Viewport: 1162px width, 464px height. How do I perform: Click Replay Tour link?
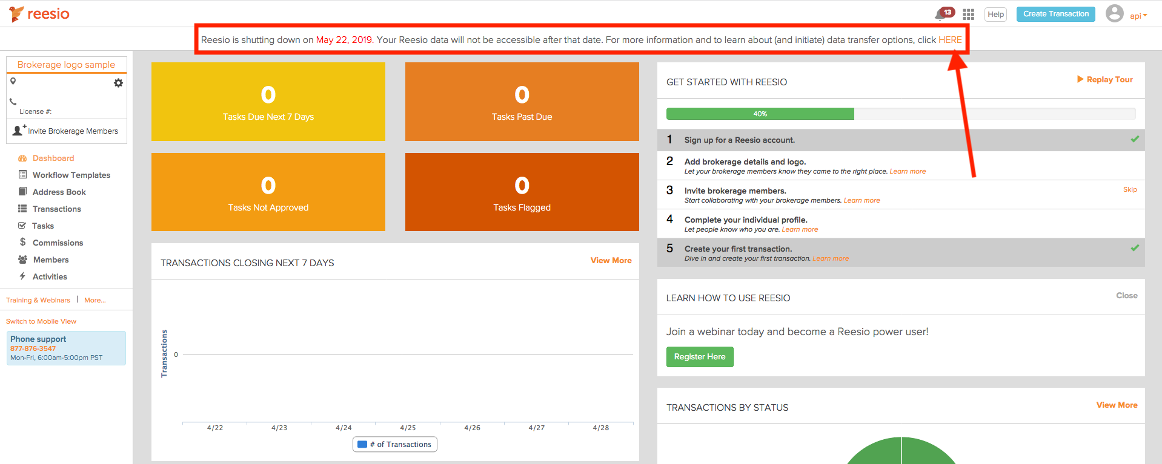coord(1110,80)
